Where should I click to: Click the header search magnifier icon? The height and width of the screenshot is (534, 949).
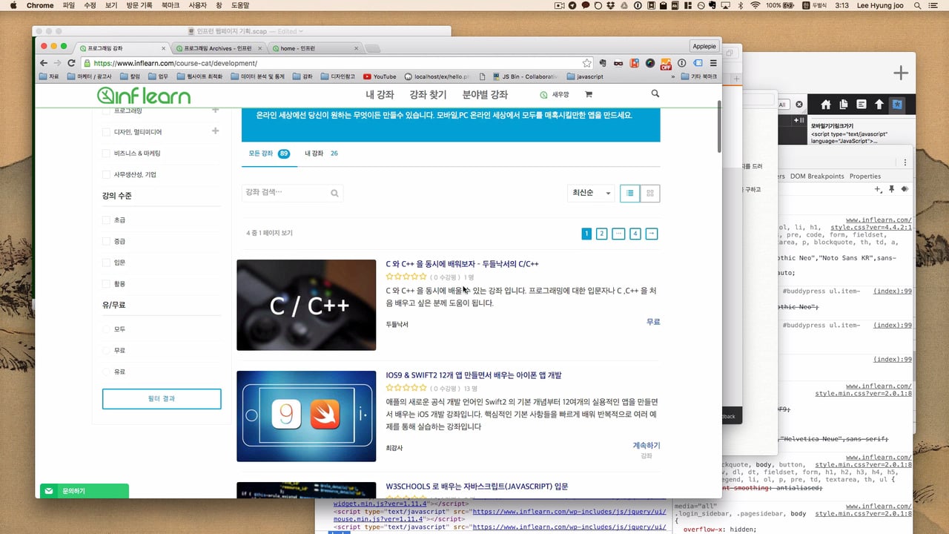pos(655,94)
